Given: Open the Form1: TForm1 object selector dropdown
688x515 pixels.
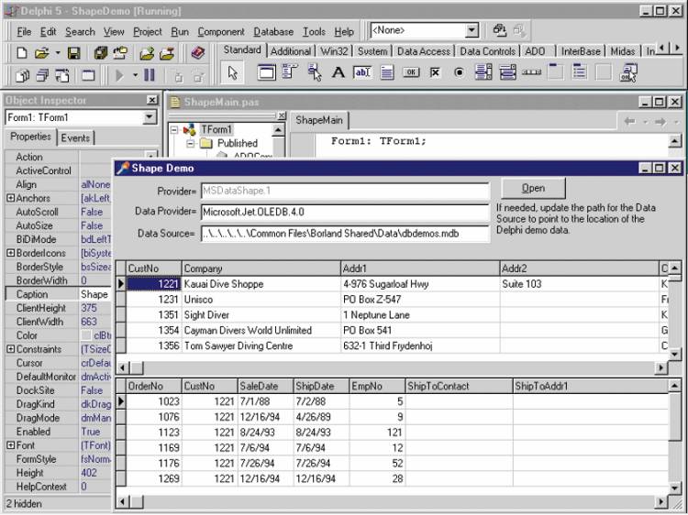Looking at the screenshot, I should click(x=150, y=117).
